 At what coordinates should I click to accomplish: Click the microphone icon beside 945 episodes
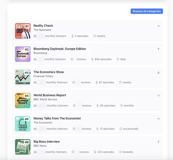pyautogui.click(x=92, y=59)
